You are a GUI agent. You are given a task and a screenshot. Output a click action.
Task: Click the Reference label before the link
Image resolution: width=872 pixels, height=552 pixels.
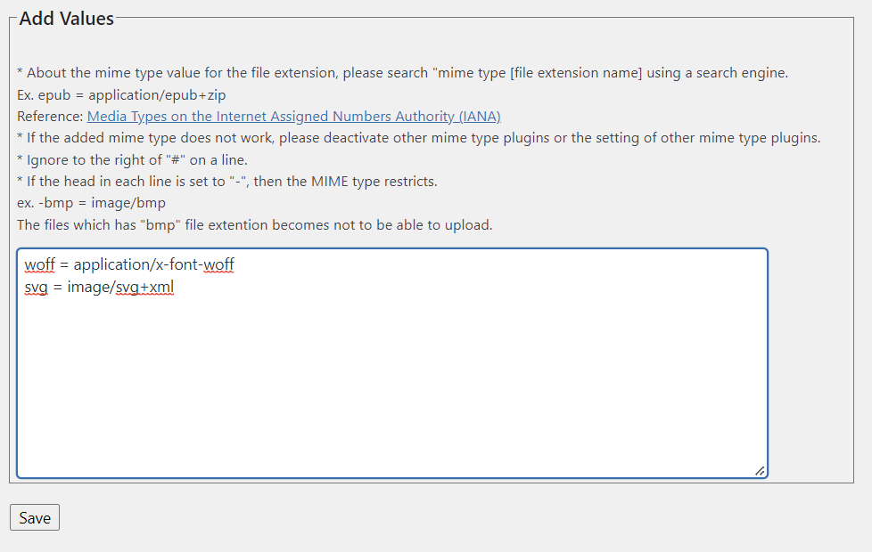point(52,116)
